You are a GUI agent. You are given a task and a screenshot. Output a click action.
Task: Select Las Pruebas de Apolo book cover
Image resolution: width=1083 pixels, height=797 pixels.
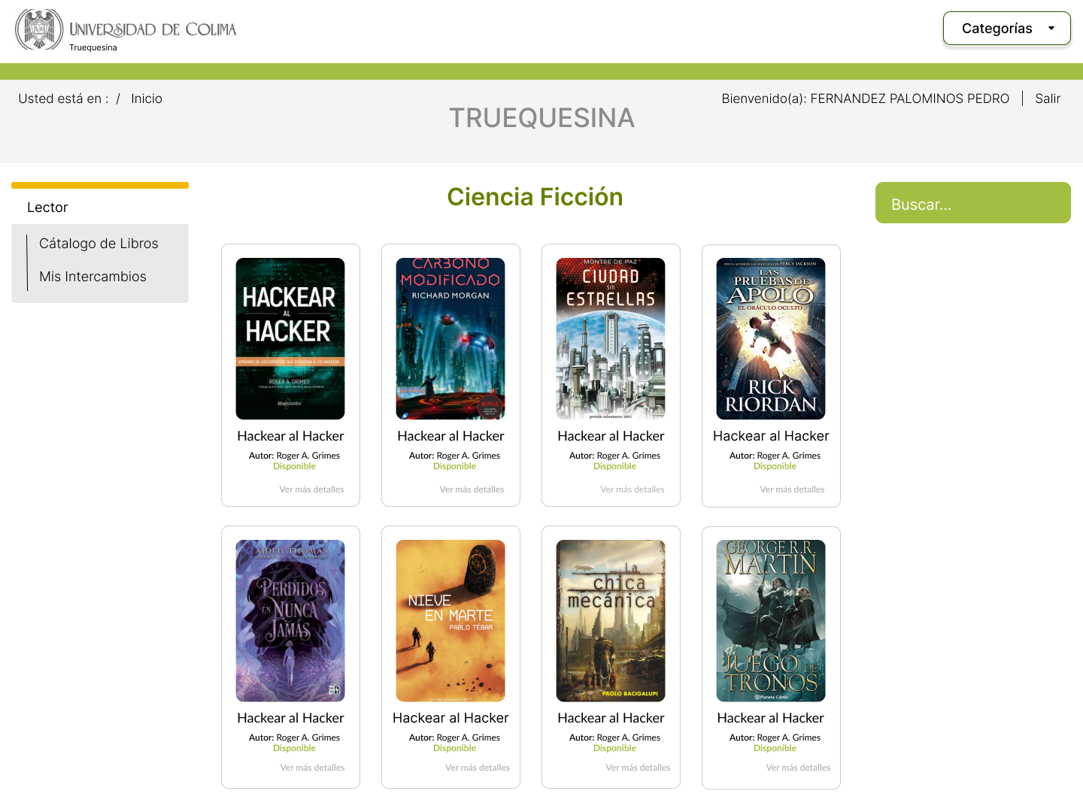[x=771, y=338]
